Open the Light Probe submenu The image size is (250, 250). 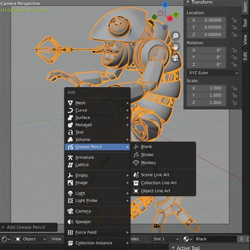tap(98, 200)
